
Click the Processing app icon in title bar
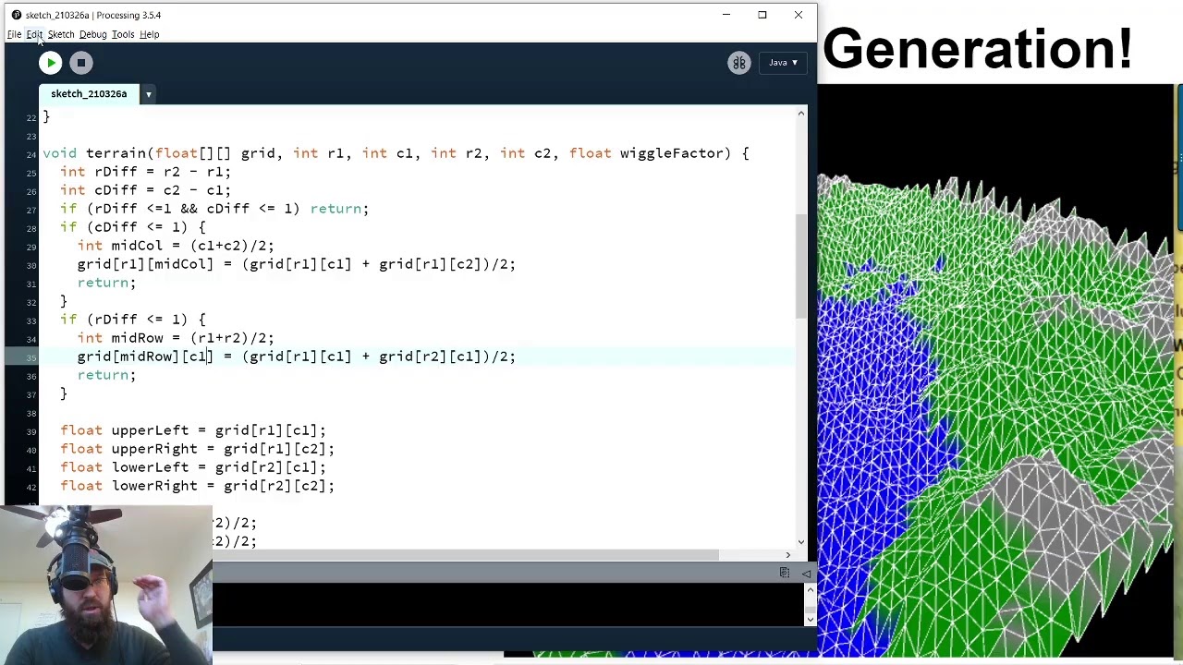point(16,15)
